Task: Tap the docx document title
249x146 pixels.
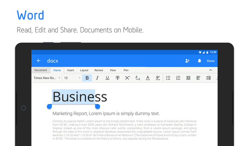Action: pyautogui.click(x=53, y=61)
